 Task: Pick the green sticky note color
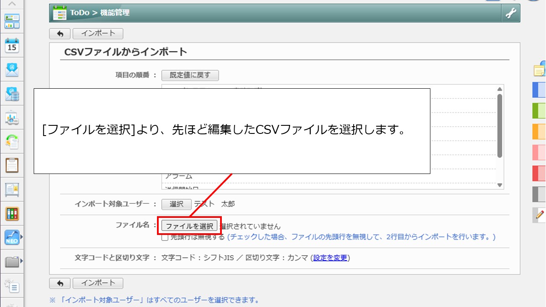pos(539,110)
